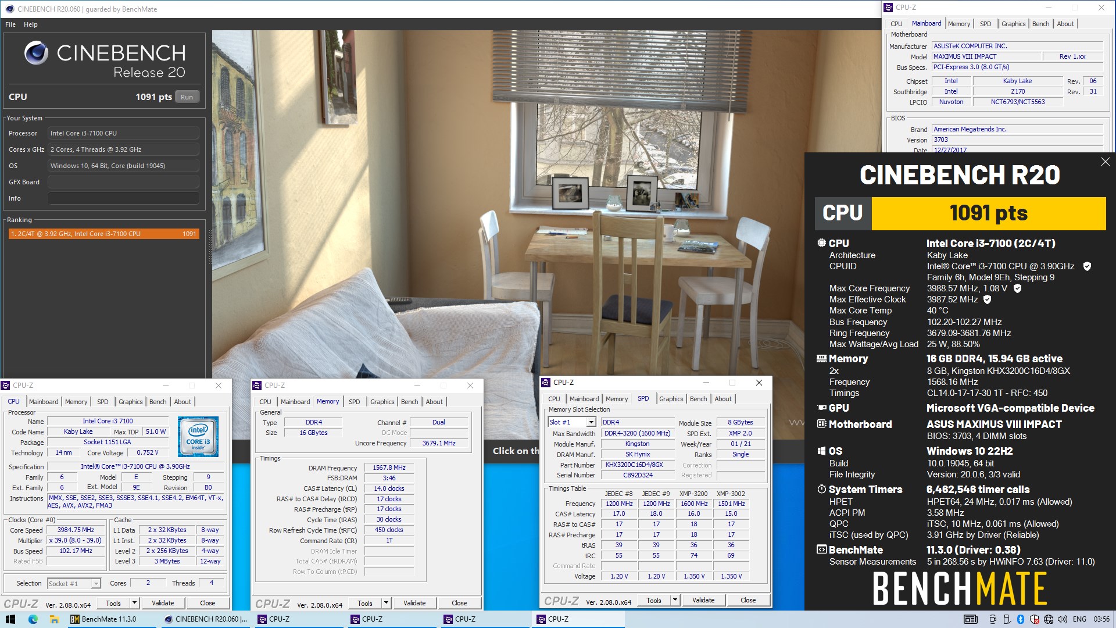Select the Memory tab in Mainboard CPU-Z window
Viewport: 1116px width, 628px height.
coord(959,24)
